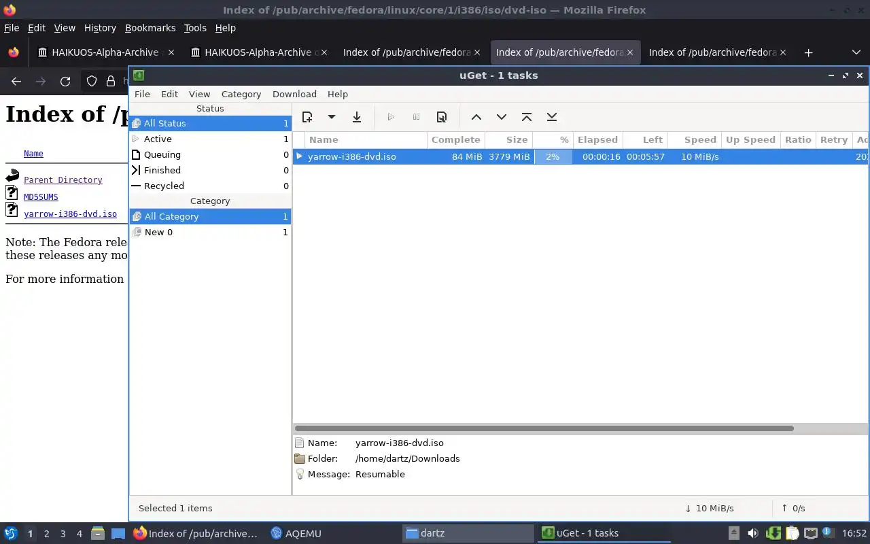870x544 pixels.
Task: Select Finished status filter
Action: point(210,170)
